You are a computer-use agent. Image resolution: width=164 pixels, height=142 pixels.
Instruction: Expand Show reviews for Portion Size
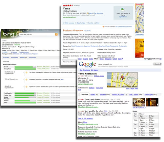[55, 95]
